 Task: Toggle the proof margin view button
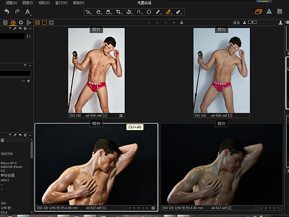(x=51, y=22)
